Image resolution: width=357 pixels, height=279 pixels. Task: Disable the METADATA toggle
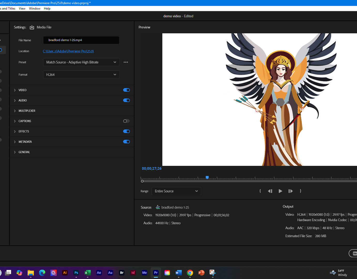126,142
